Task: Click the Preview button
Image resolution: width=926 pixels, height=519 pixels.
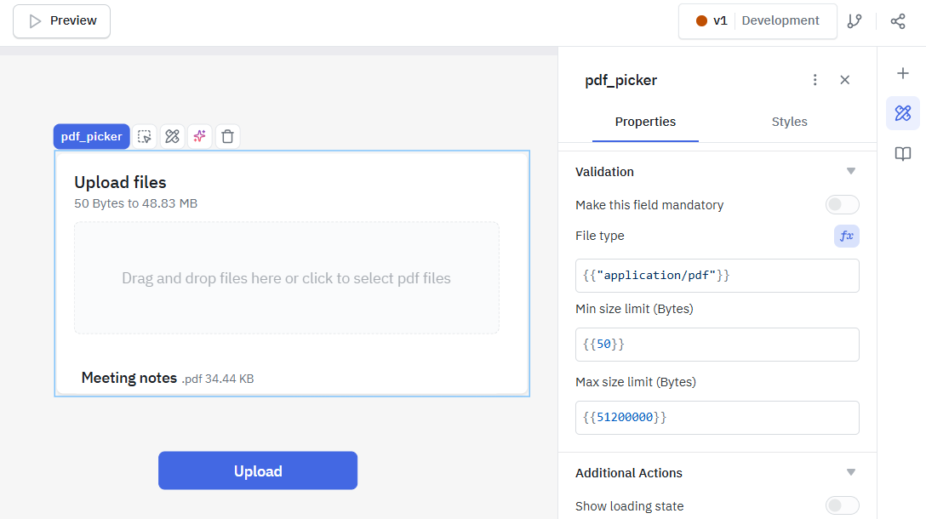Action: pos(60,20)
